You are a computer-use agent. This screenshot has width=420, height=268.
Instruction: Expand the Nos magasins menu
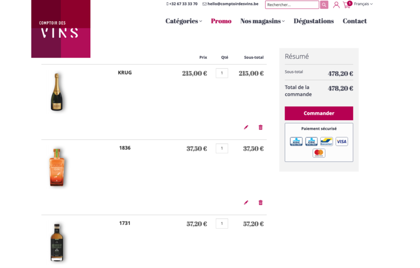[262, 21]
